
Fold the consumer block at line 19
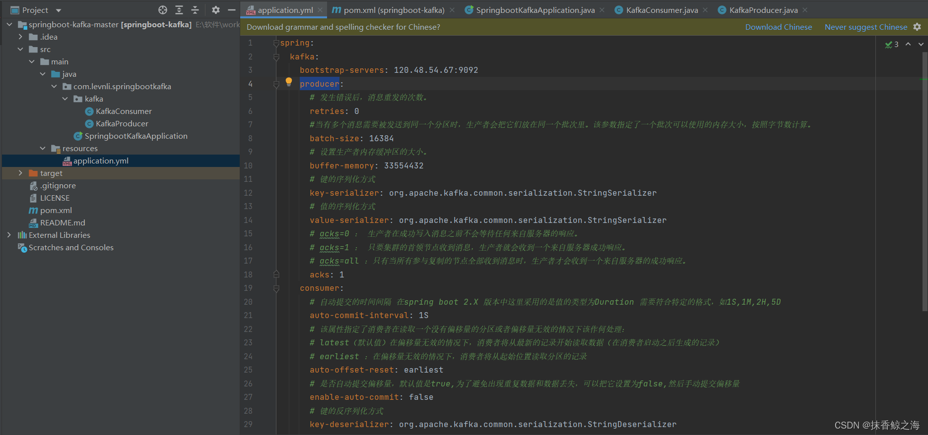pos(276,288)
